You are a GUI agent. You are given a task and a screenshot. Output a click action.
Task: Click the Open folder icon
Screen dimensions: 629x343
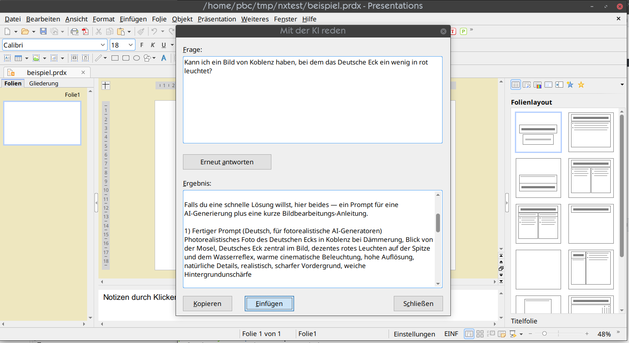[x=25, y=31]
